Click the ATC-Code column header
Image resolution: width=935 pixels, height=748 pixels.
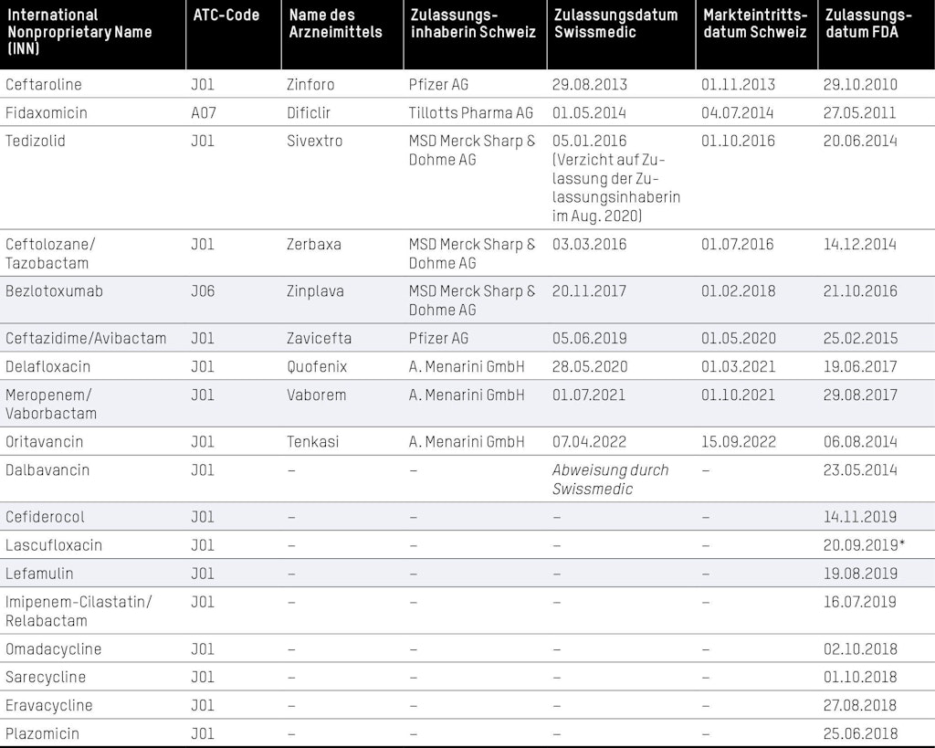click(226, 16)
